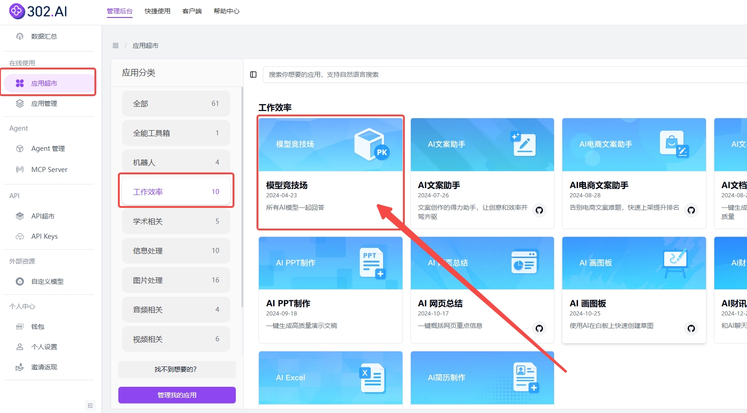Click the PK cube icon on 模型竞技场

[372, 144]
